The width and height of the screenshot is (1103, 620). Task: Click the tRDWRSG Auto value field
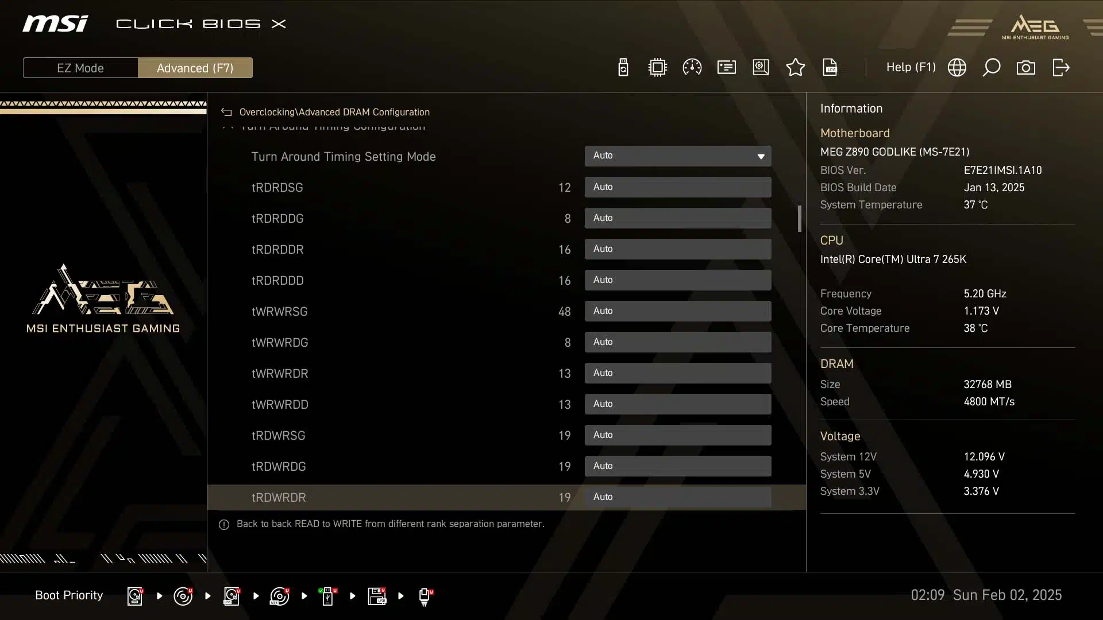tap(678, 435)
